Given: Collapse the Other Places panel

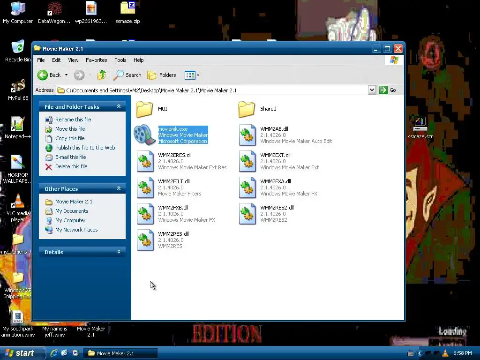Looking at the screenshot, I should (119, 188).
